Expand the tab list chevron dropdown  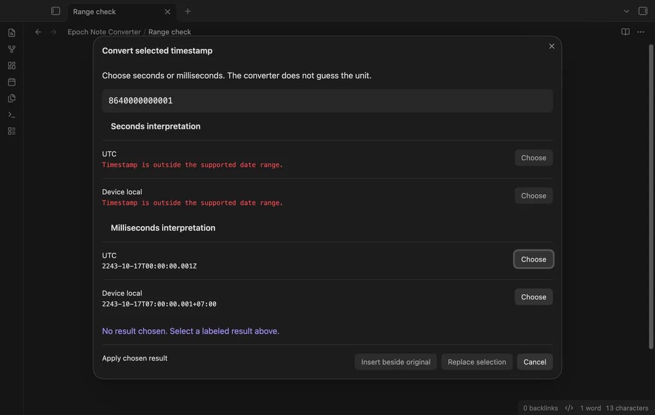pyautogui.click(x=627, y=11)
